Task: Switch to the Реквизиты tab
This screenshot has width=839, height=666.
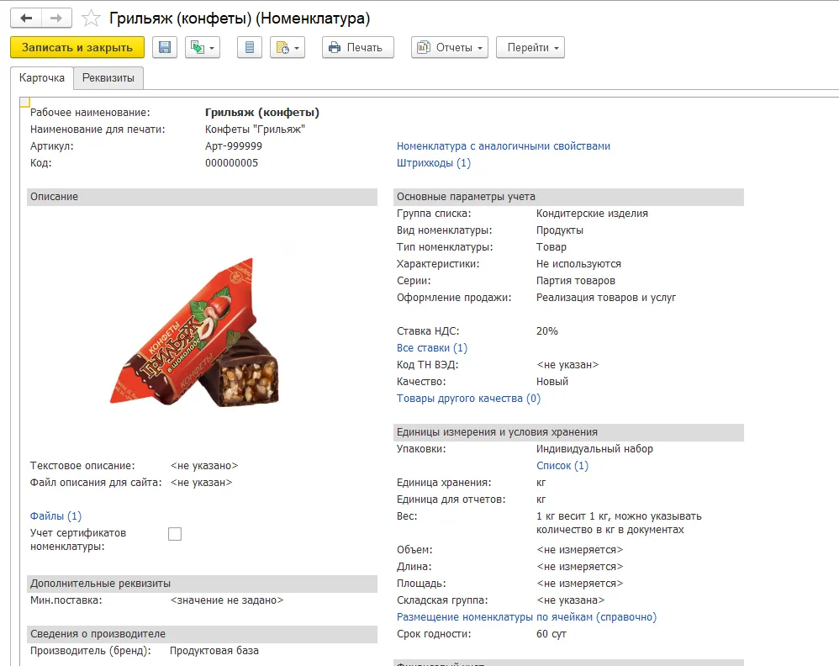Action: pos(108,77)
